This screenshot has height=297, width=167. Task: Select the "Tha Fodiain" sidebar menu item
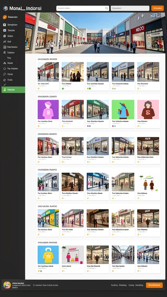coord(13,68)
